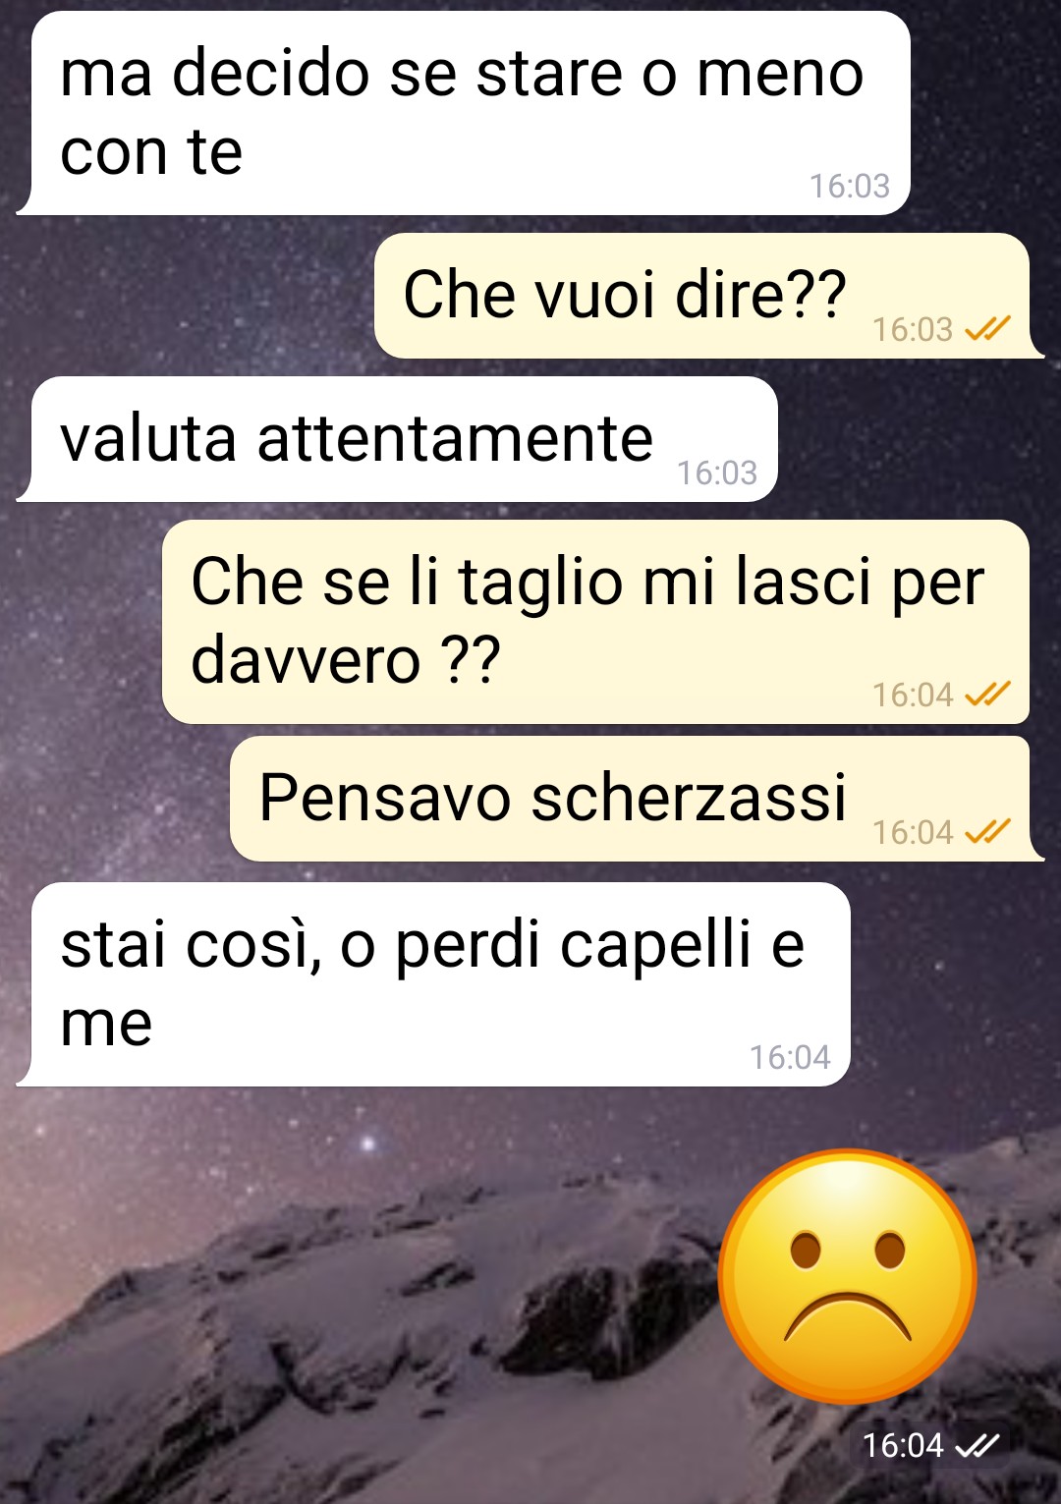Select the 'Che vuoi dire??' message bubble
Image resolution: width=1061 pixels, height=1504 pixels.
(x=707, y=296)
